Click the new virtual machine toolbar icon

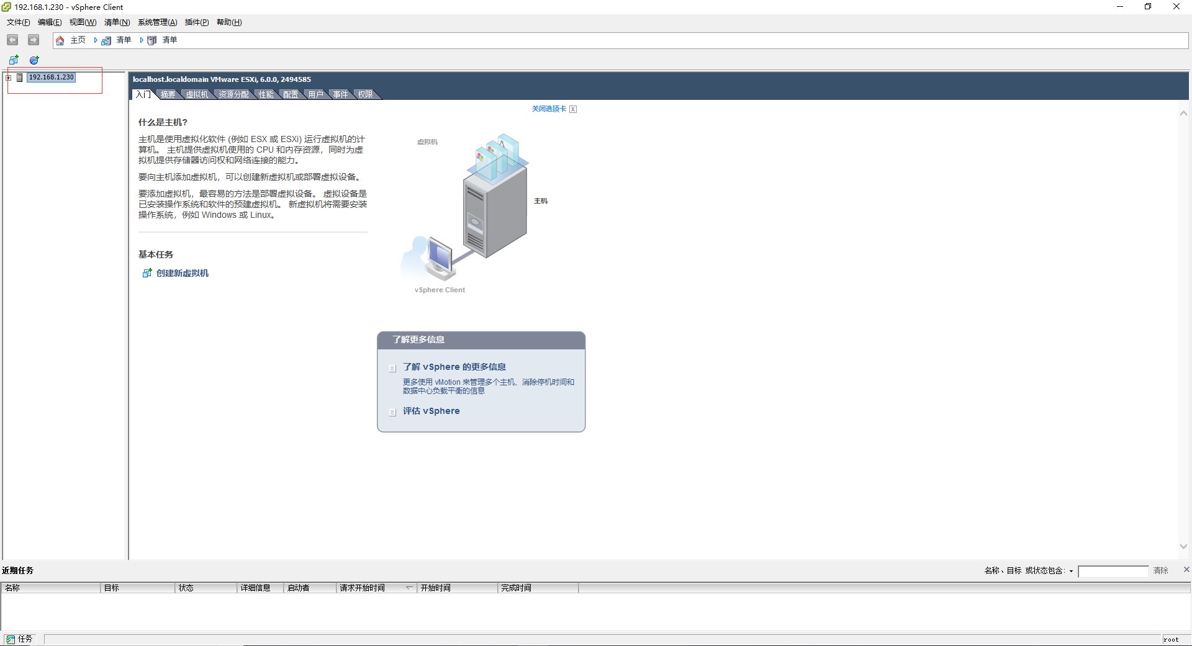(14, 60)
